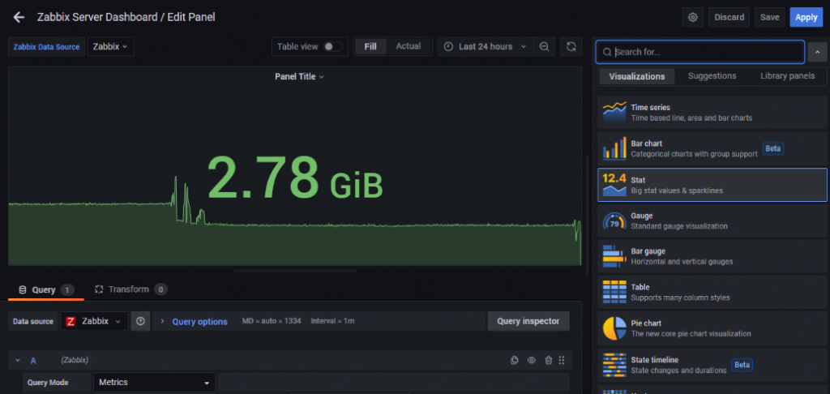Click the drag handle icon of query A
830x394 pixels.
[562, 360]
